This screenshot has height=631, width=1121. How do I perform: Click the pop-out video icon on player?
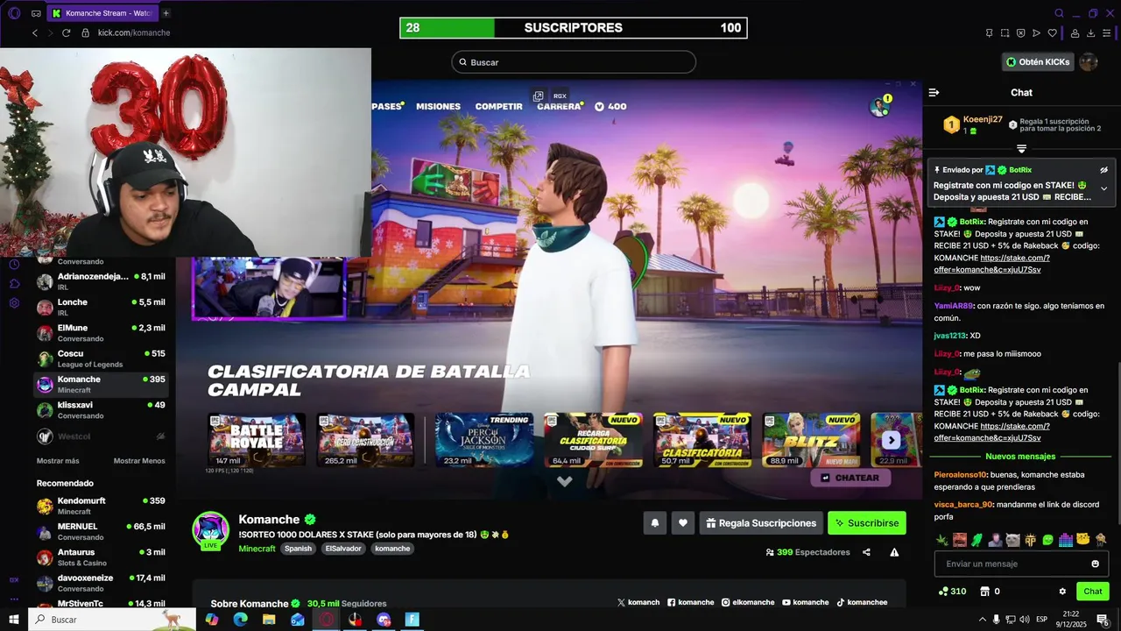(539, 96)
